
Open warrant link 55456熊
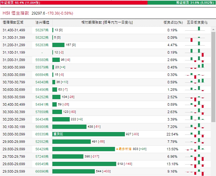click(x=42, y=90)
